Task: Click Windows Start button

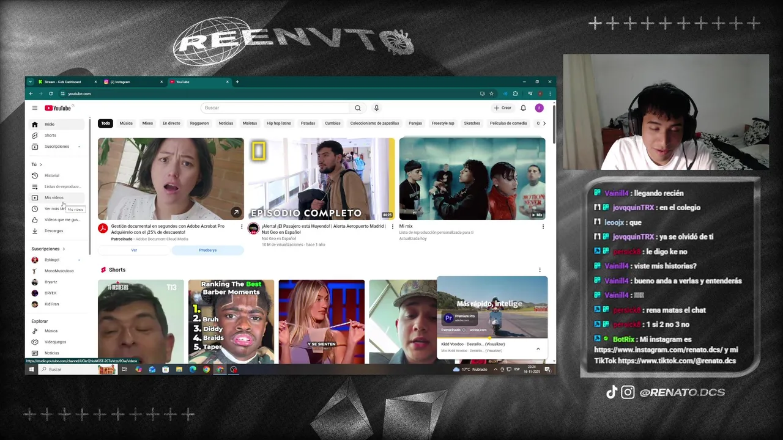Action: click(x=31, y=370)
